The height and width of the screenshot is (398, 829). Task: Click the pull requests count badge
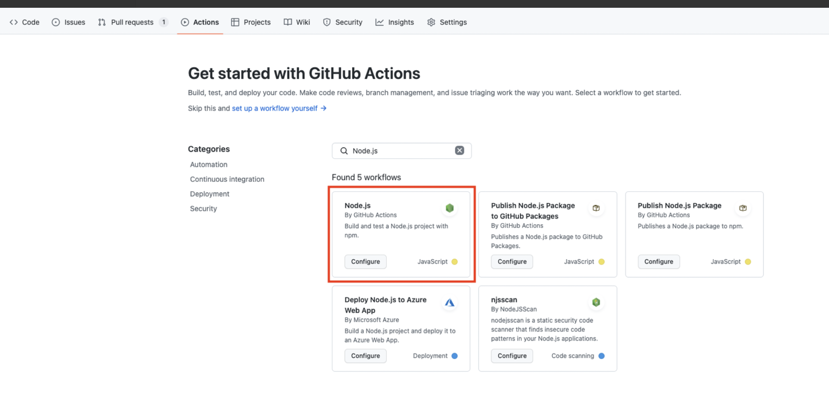(x=164, y=22)
